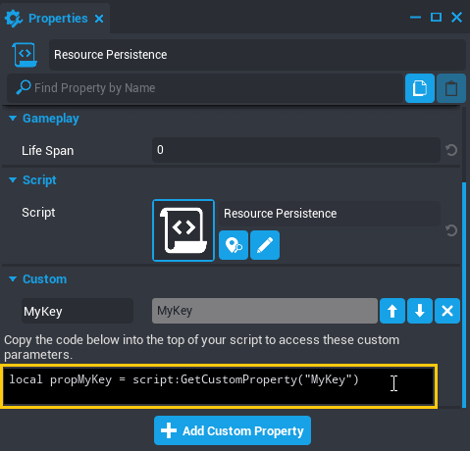Viewport: 470px width, 451px height.
Task: Edit the Resource Persistence script with pencil icon
Action: coord(265,245)
